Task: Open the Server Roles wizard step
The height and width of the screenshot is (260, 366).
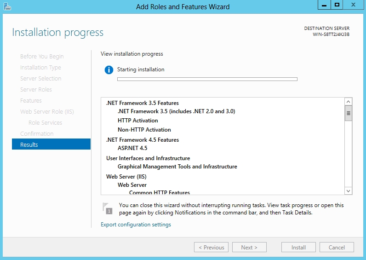Action: pyautogui.click(x=36, y=89)
